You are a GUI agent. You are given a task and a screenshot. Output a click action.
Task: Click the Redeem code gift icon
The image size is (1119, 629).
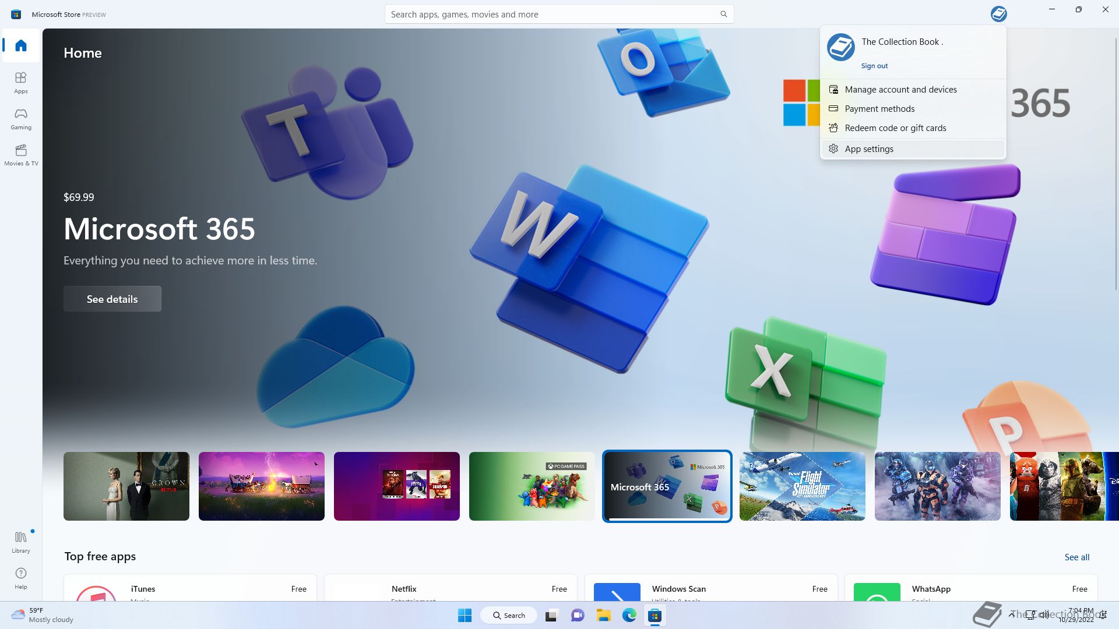[833, 128]
